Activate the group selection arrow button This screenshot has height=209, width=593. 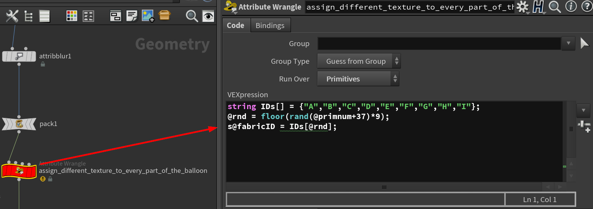coord(584,43)
